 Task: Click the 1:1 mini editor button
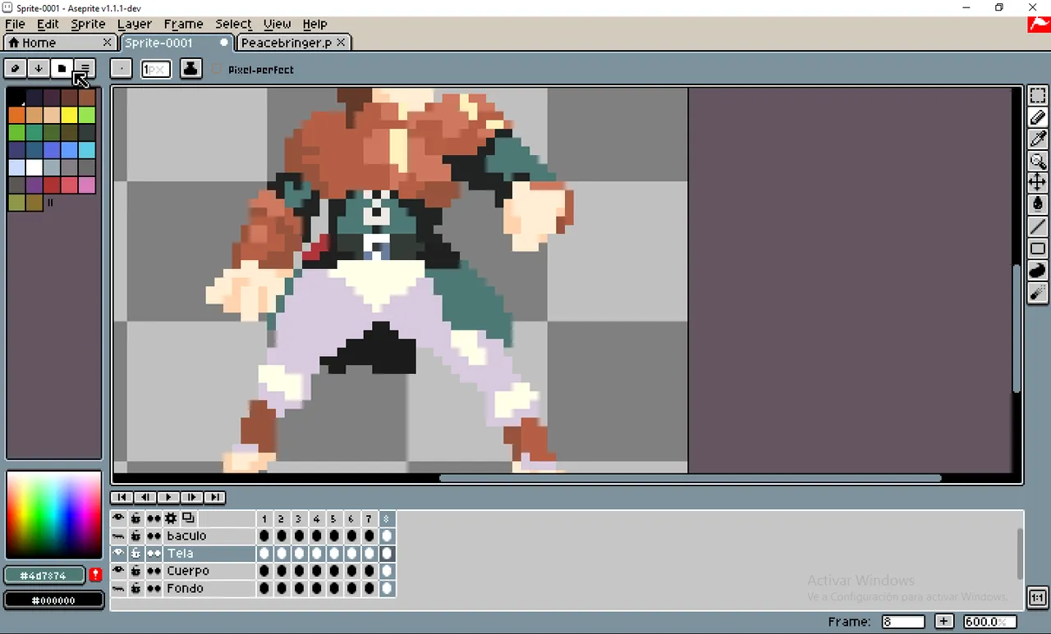[1038, 598]
